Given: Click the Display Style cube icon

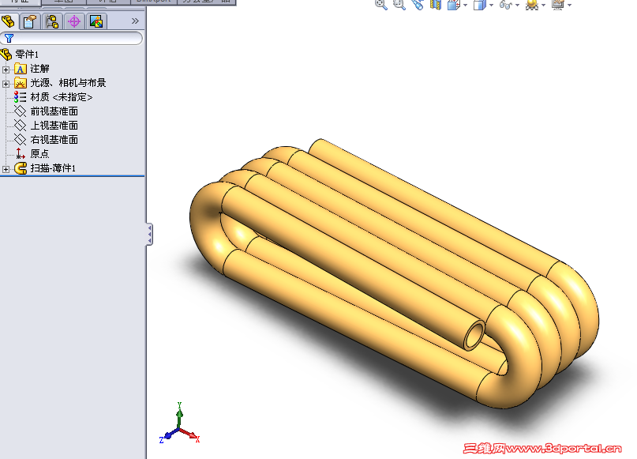Looking at the screenshot, I should (479, 5).
